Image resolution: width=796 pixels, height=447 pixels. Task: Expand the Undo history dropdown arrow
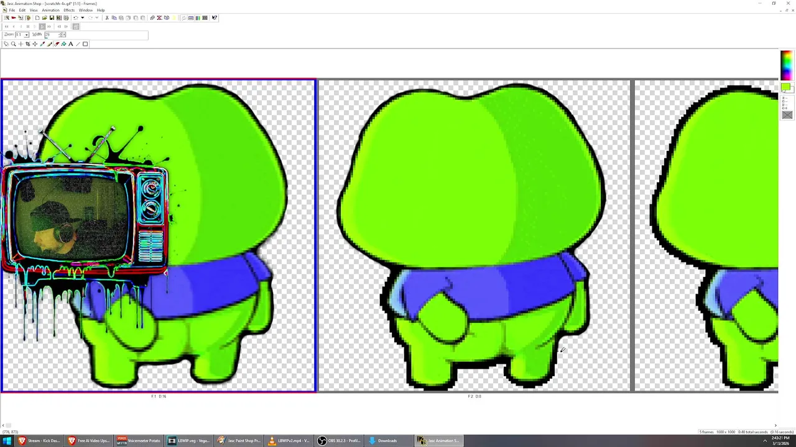tap(83, 18)
